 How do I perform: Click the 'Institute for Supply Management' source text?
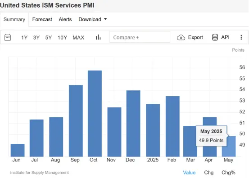click(39, 173)
